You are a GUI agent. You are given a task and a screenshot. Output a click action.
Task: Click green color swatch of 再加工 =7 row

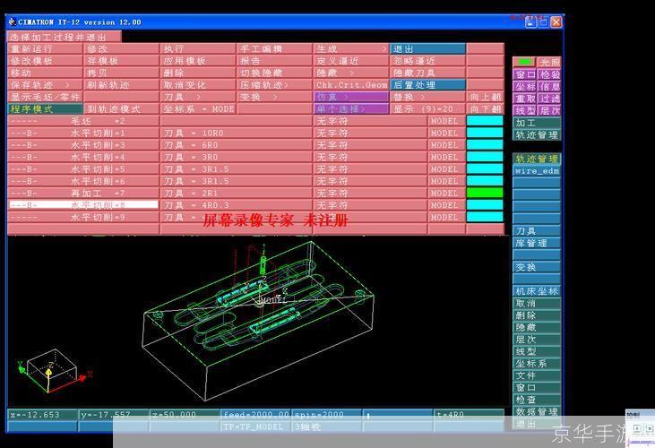point(485,193)
